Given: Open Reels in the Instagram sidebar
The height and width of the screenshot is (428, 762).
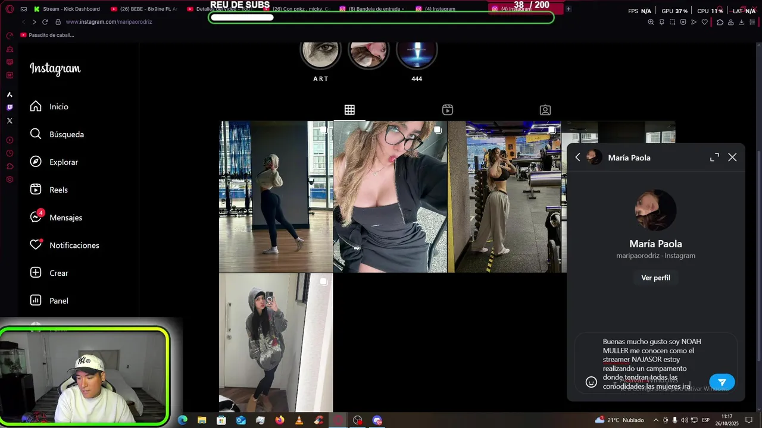Looking at the screenshot, I should point(49,190).
